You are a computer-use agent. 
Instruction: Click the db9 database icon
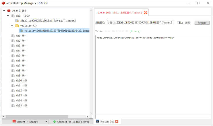13,75
